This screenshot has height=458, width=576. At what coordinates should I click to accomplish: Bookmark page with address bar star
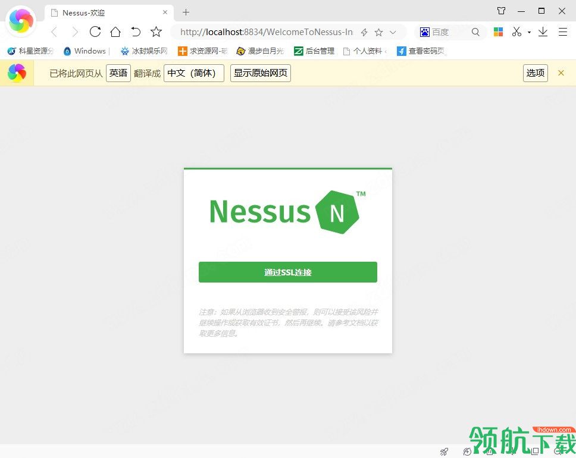pyautogui.click(x=378, y=32)
